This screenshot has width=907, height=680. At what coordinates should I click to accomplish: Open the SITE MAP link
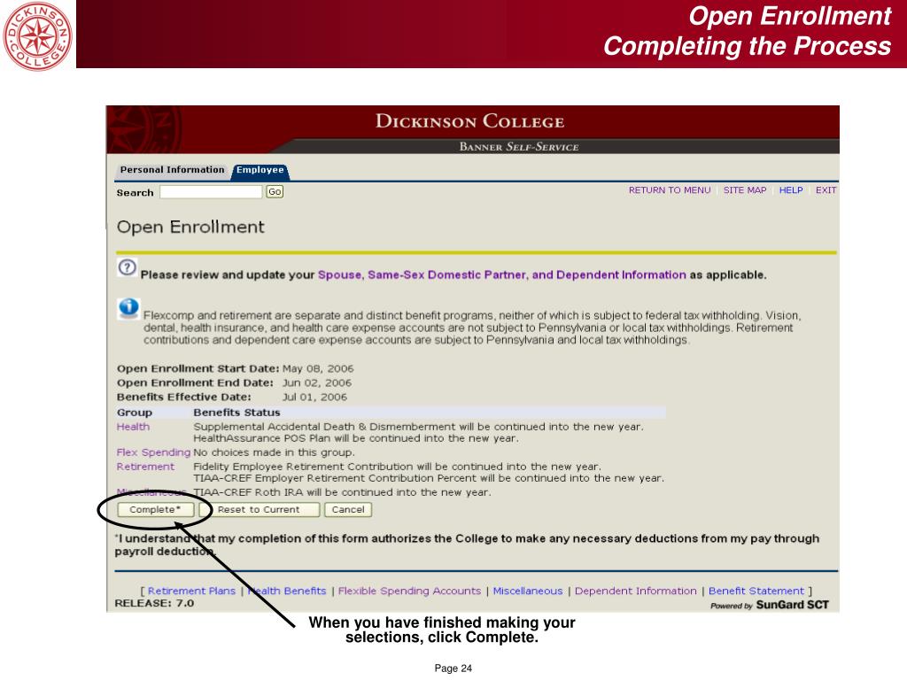[744, 190]
